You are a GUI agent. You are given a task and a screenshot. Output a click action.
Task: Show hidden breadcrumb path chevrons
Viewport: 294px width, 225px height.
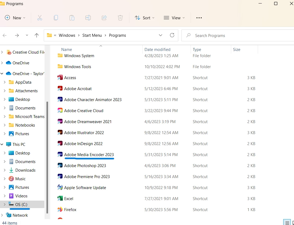[x=55, y=35]
